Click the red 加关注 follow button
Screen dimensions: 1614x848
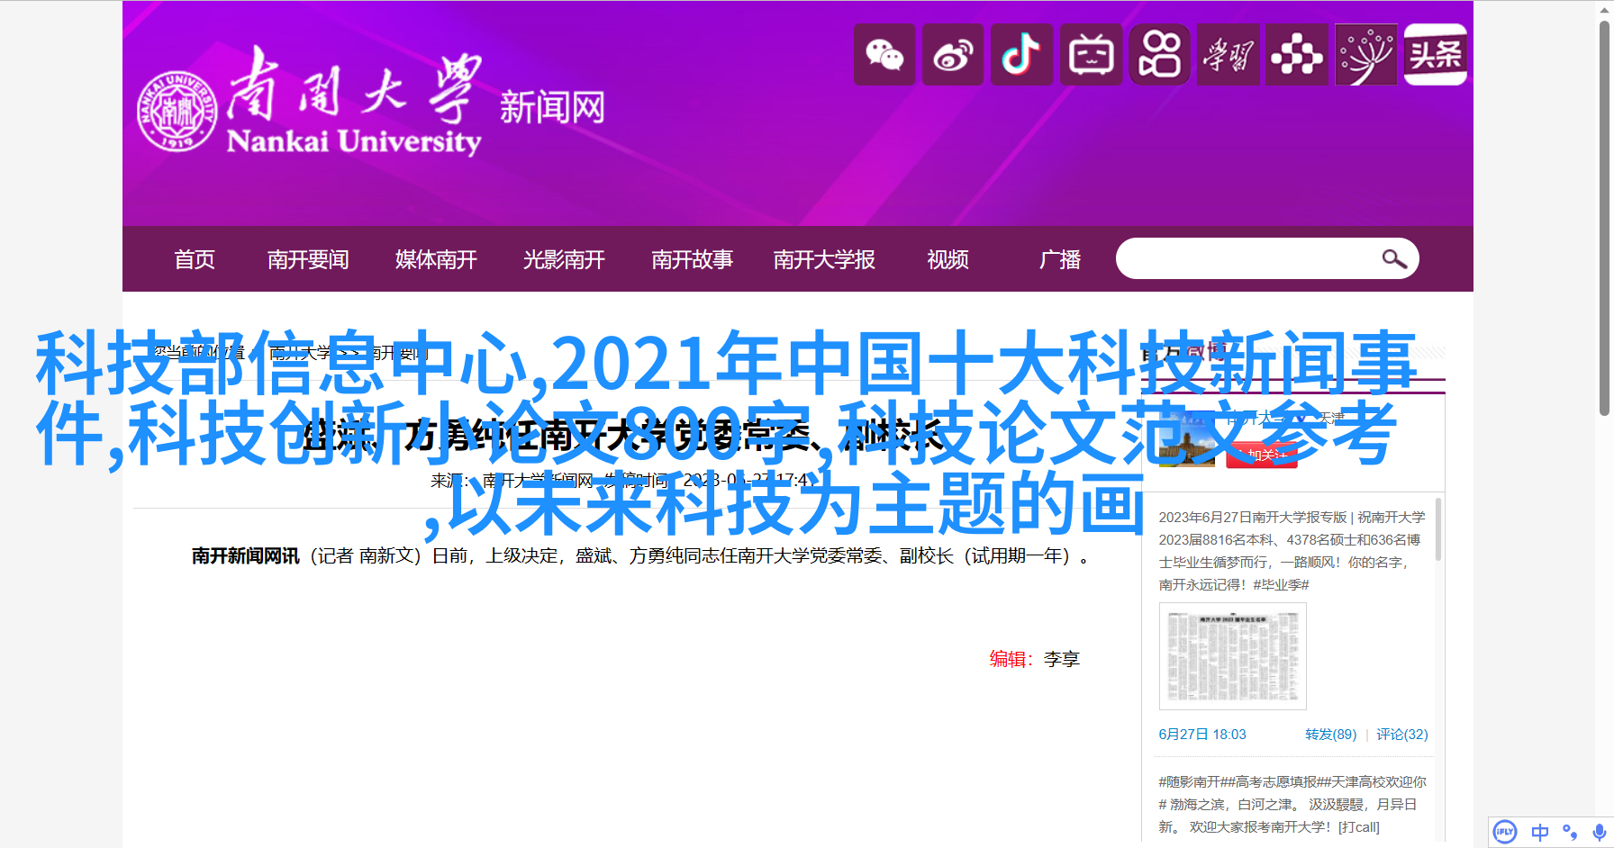tap(1262, 455)
